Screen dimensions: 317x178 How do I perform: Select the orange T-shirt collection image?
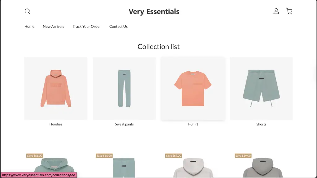point(193,88)
